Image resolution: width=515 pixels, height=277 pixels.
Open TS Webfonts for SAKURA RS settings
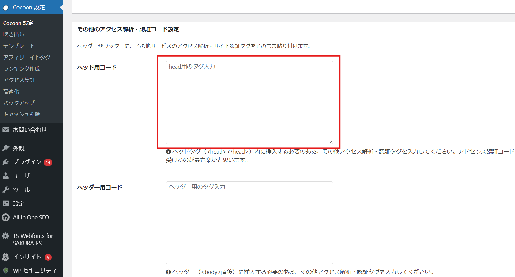[32, 239]
